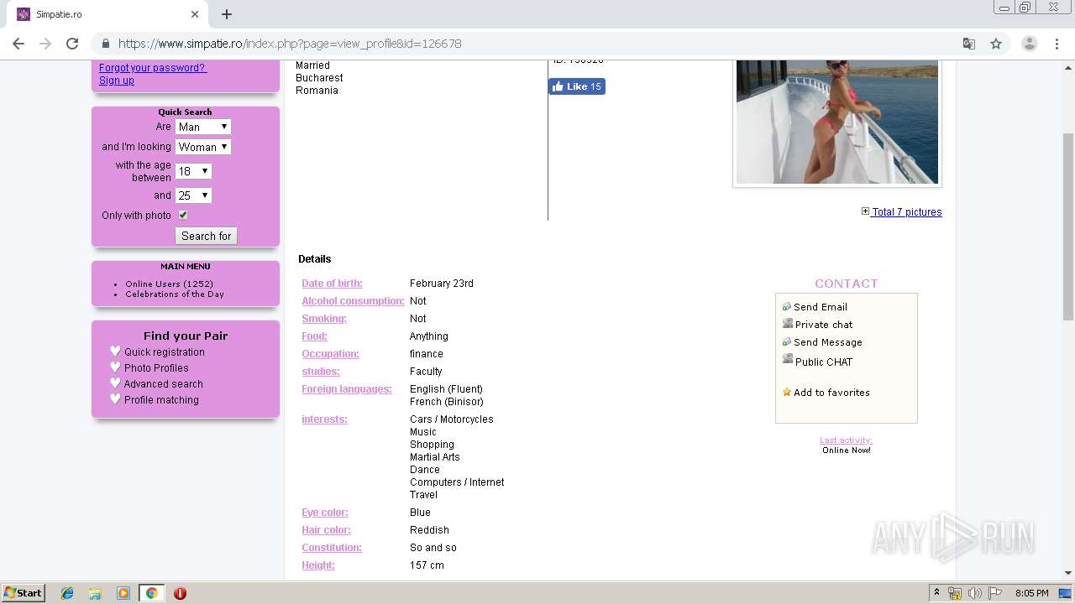Image resolution: width=1075 pixels, height=604 pixels.
Task: Toggle the Only with photo checkbox
Action: (x=182, y=215)
